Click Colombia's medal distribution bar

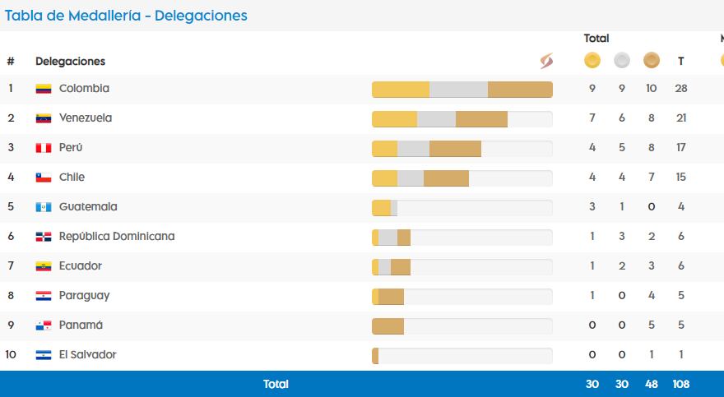[x=462, y=90]
